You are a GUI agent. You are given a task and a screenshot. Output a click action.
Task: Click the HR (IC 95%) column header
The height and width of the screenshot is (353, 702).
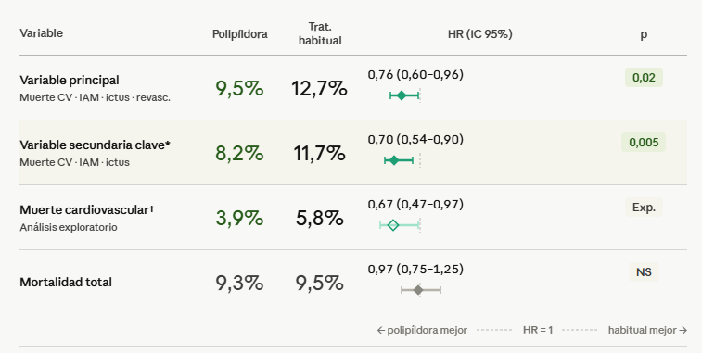coord(480,34)
